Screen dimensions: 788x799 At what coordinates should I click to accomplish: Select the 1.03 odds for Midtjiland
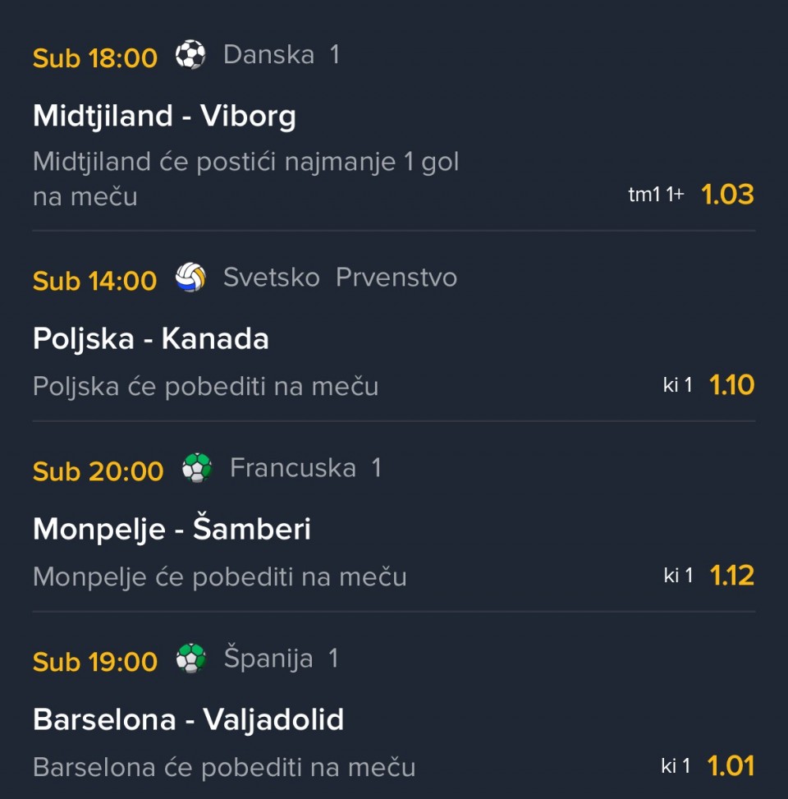point(727,195)
